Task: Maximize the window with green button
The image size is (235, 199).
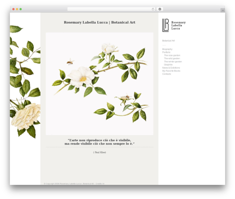Action: click(x=21, y=9)
